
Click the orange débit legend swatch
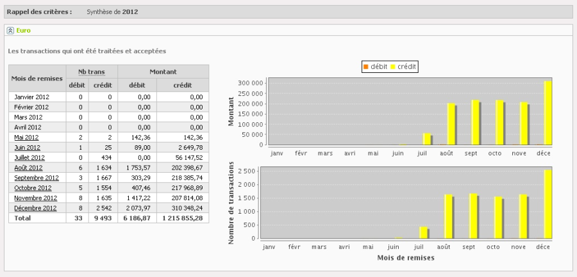[x=365, y=67]
